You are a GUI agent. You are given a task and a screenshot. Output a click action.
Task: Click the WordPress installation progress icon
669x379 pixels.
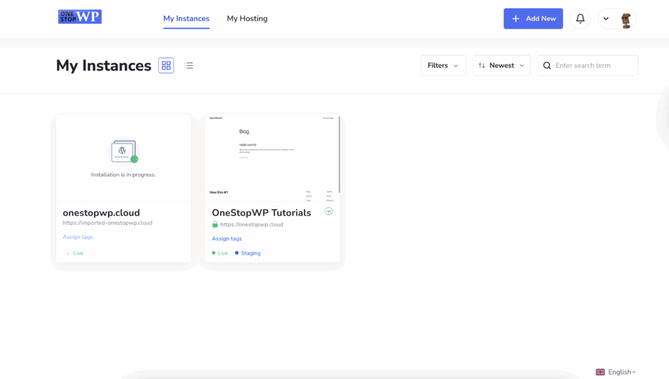coord(123,151)
